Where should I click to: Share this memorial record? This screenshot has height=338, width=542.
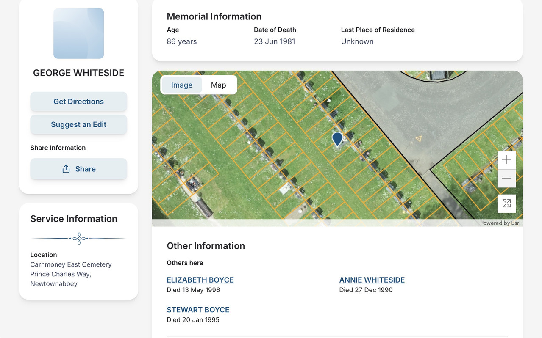point(78,169)
